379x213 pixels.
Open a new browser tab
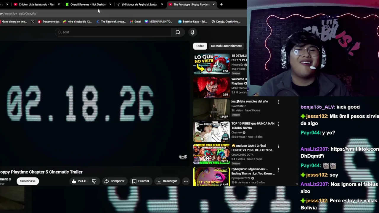click(x=221, y=4)
